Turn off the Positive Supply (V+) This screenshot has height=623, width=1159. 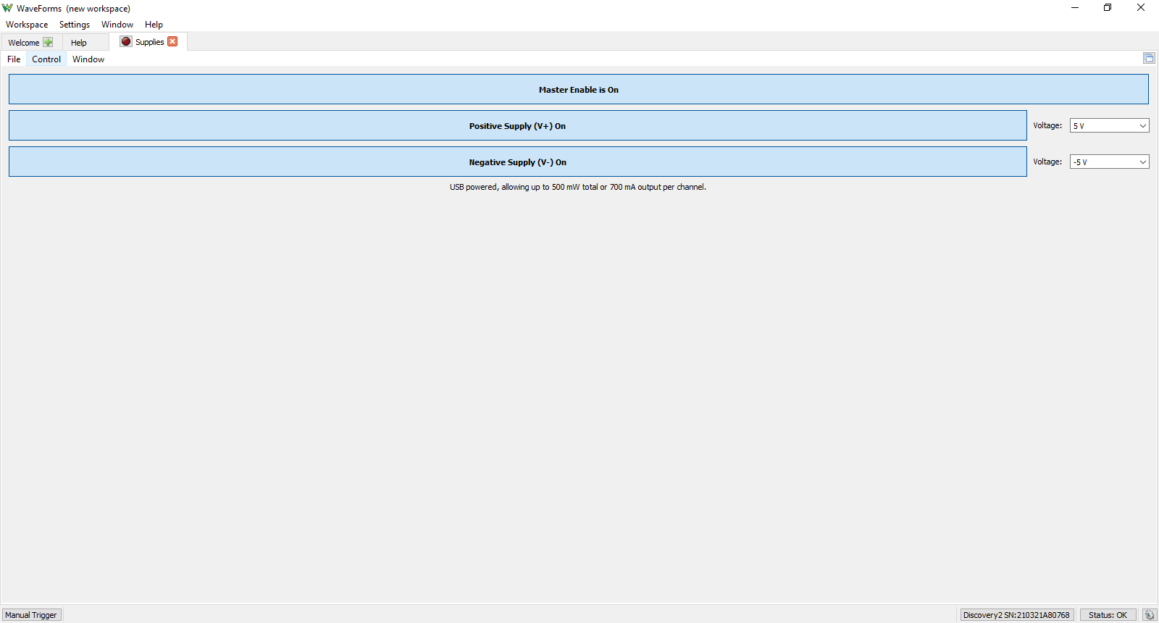tap(517, 125)
